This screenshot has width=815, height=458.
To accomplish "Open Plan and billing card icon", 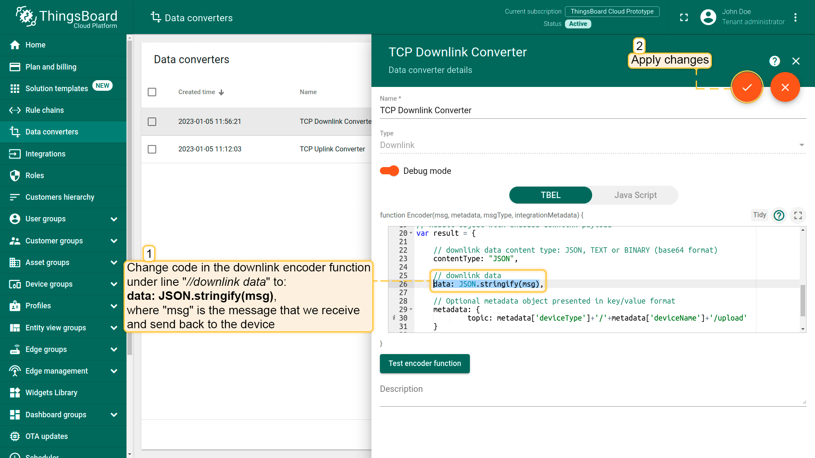I will click(x=15, y=67).
